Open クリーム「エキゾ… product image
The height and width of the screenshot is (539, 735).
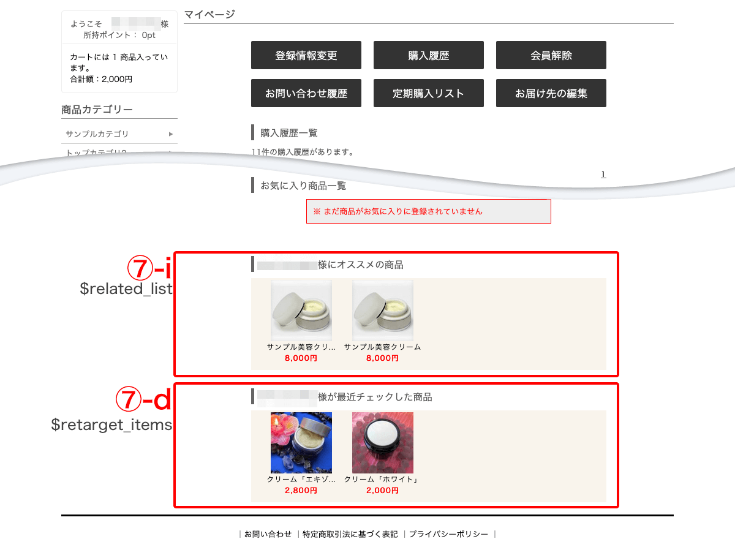[x=301, y=442]
